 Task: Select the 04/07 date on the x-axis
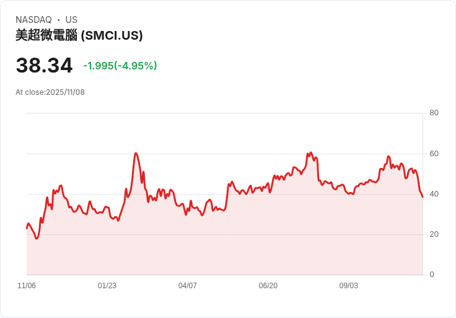coord(188,286)
